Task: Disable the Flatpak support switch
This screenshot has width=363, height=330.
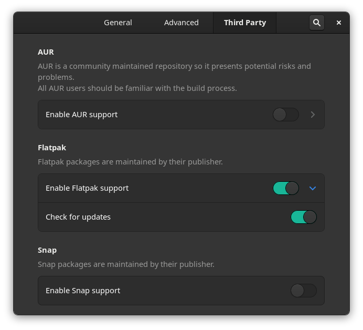Action: tap(286, 188)
